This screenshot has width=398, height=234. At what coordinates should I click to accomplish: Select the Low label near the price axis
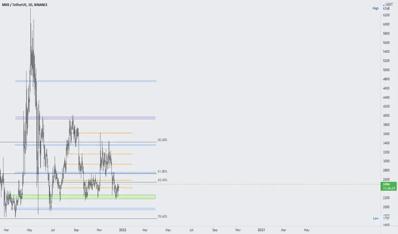376,218
